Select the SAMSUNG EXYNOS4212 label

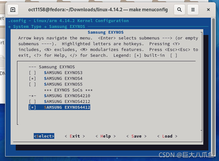[x=67, y=102]
